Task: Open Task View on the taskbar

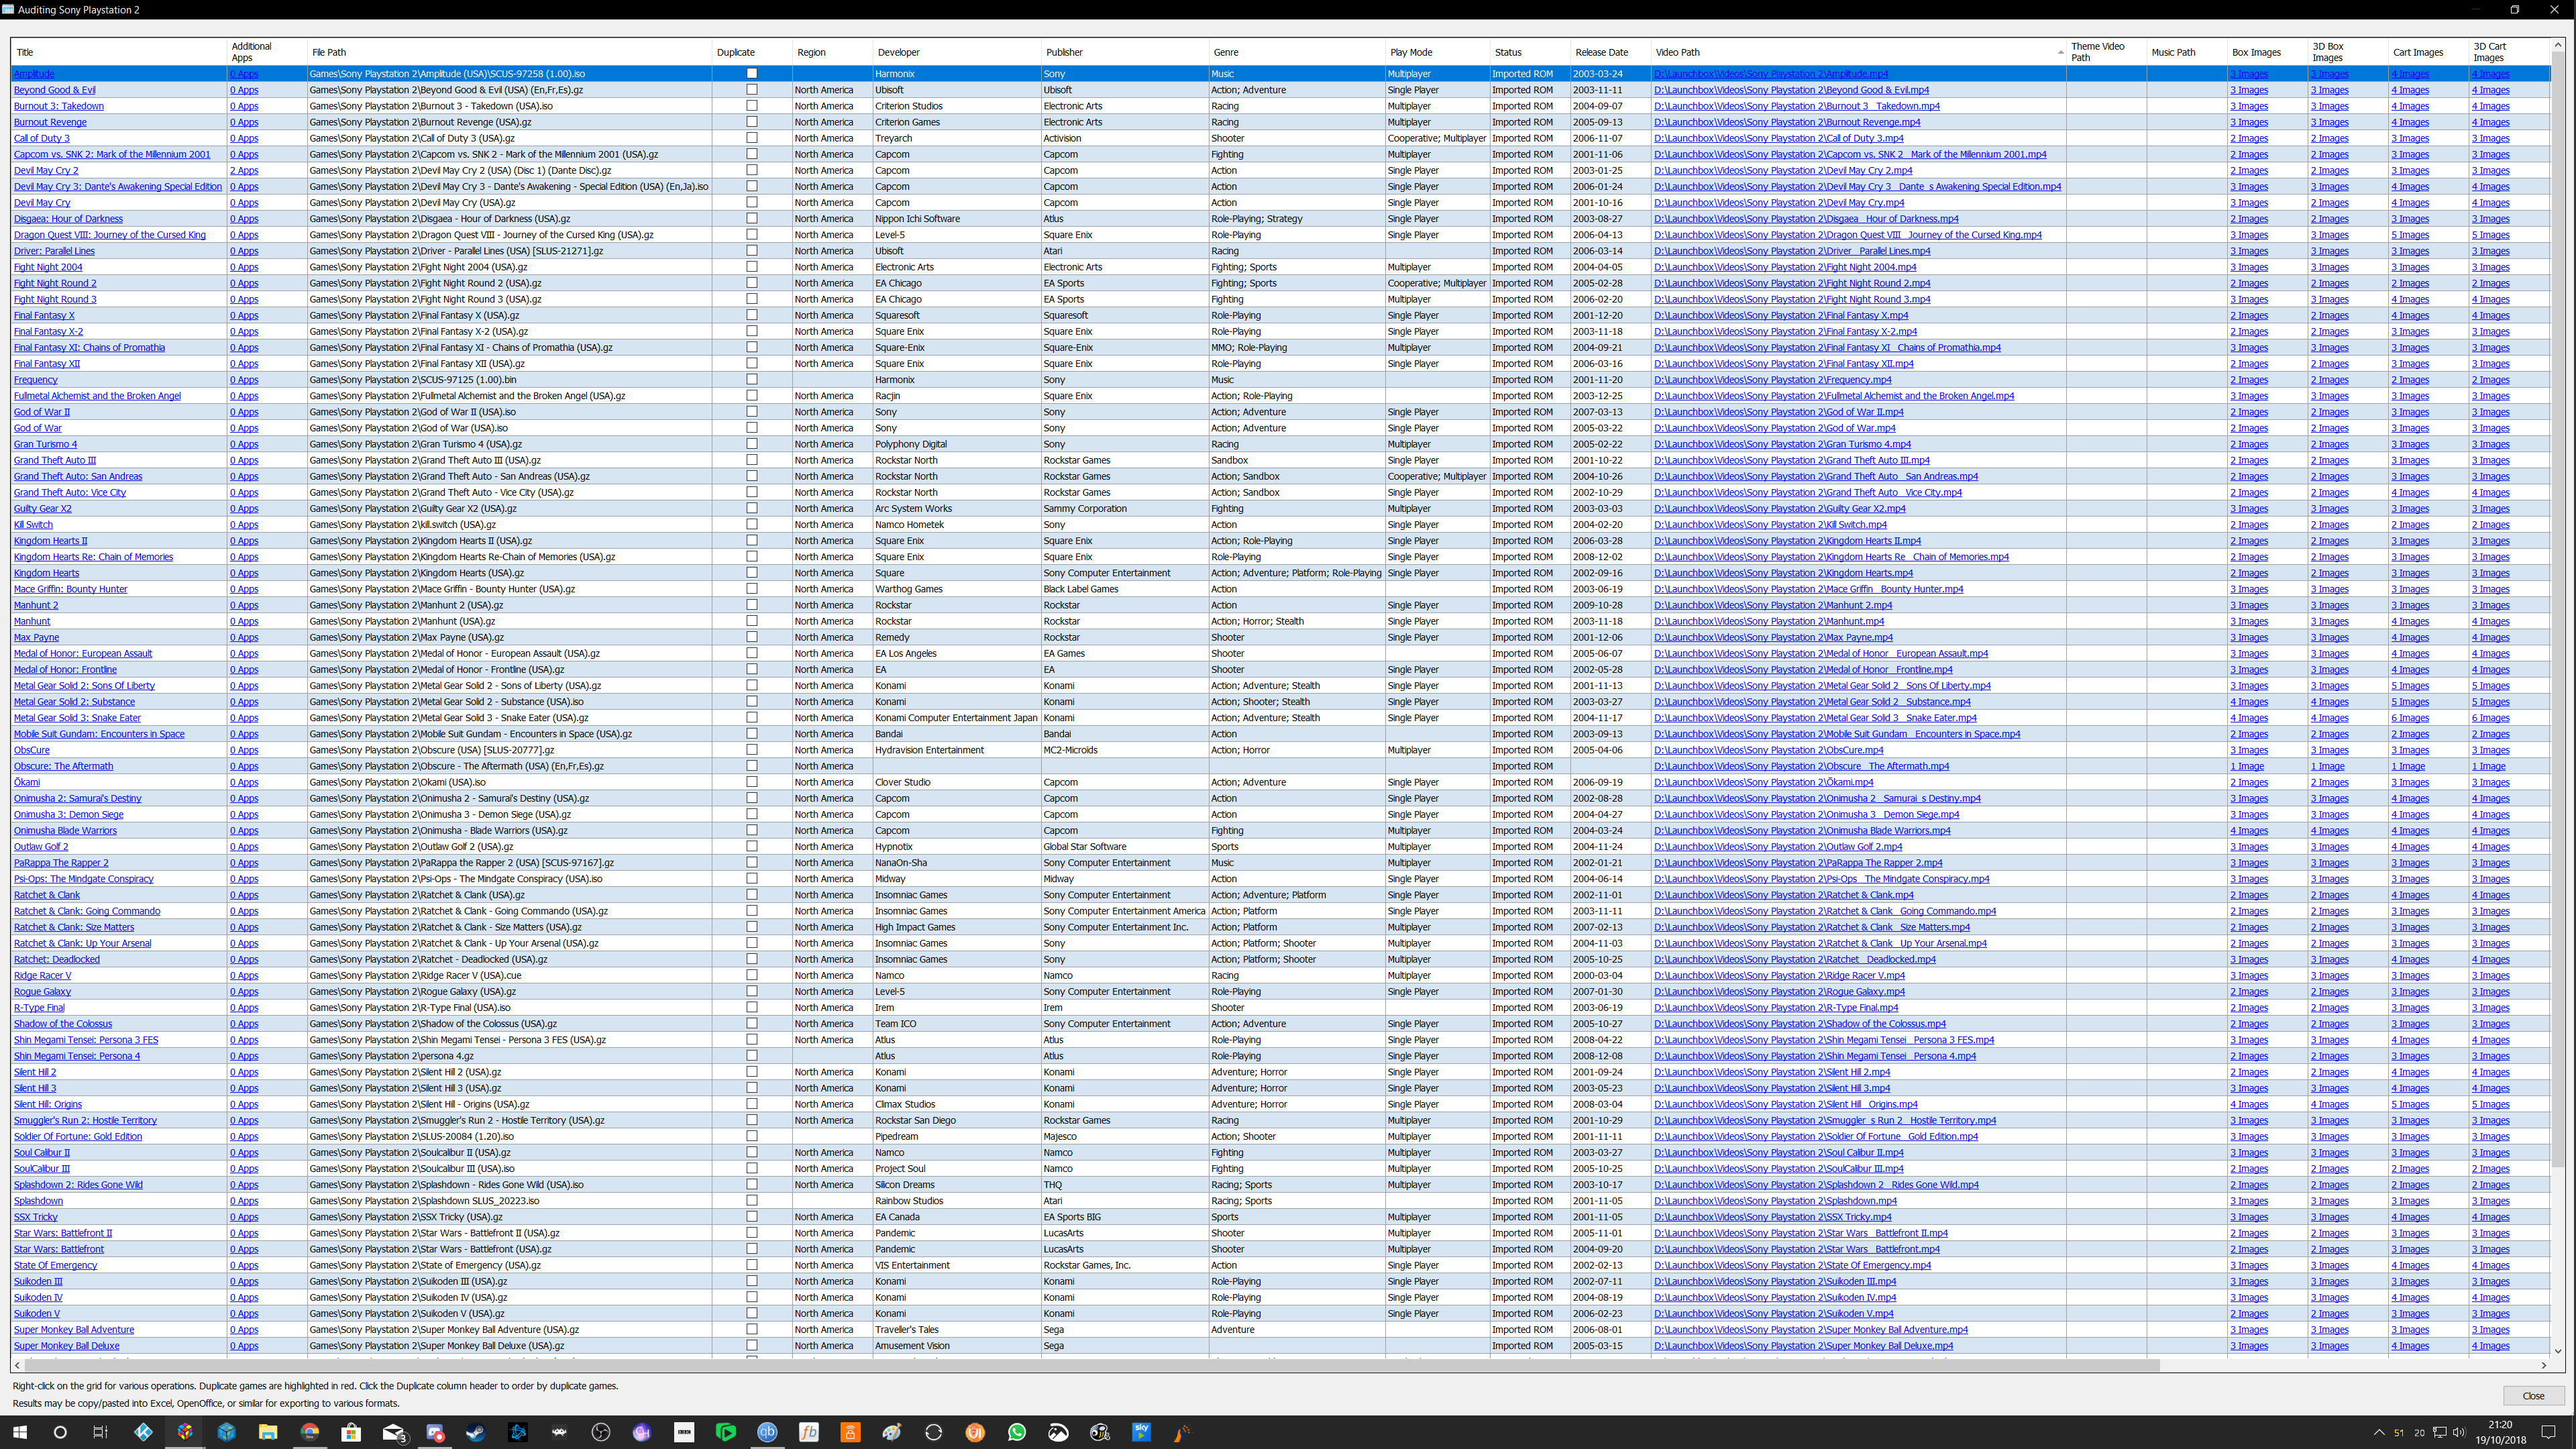Action: tap(100, 1432)
